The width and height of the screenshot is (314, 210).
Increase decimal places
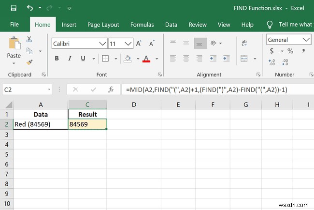[272, 62]
